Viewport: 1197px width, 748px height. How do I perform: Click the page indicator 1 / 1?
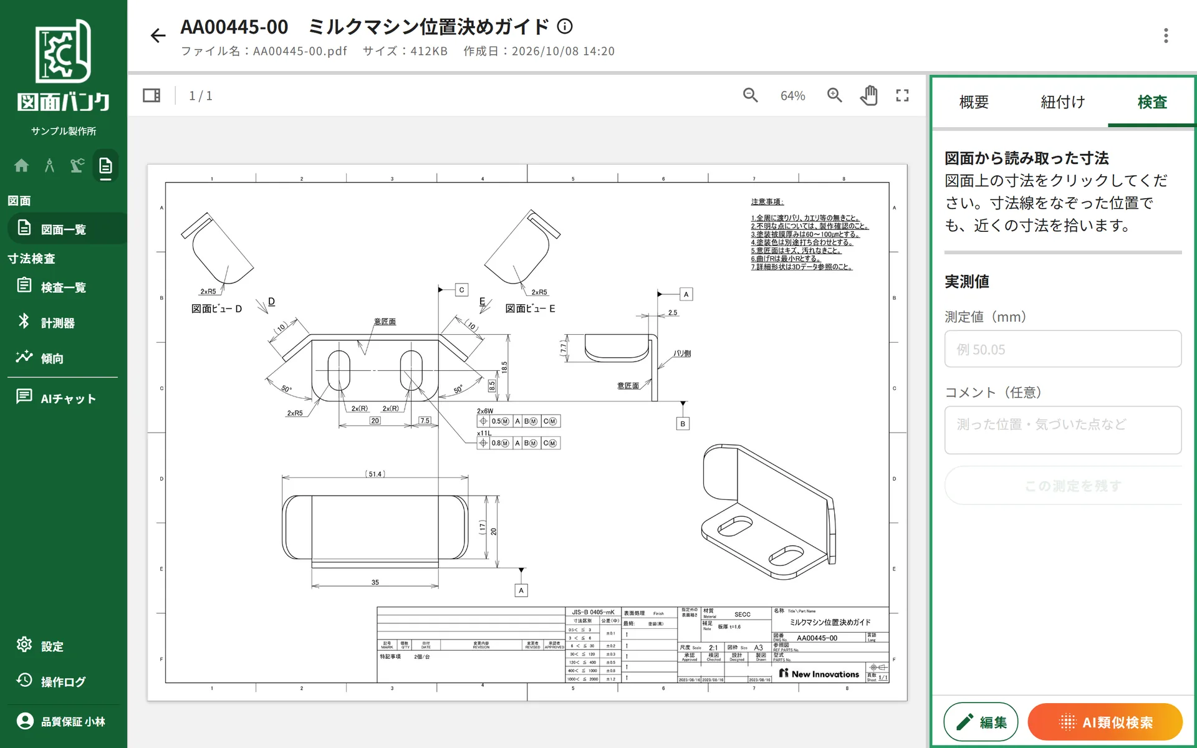point(201,95)
